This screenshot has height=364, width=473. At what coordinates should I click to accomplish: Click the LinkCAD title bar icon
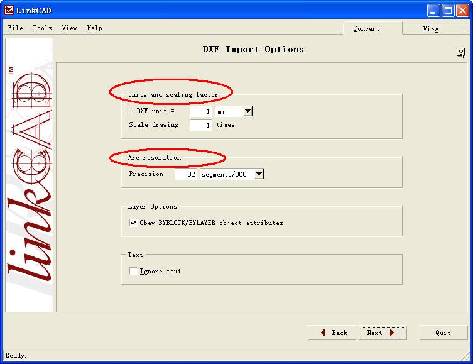9,9
